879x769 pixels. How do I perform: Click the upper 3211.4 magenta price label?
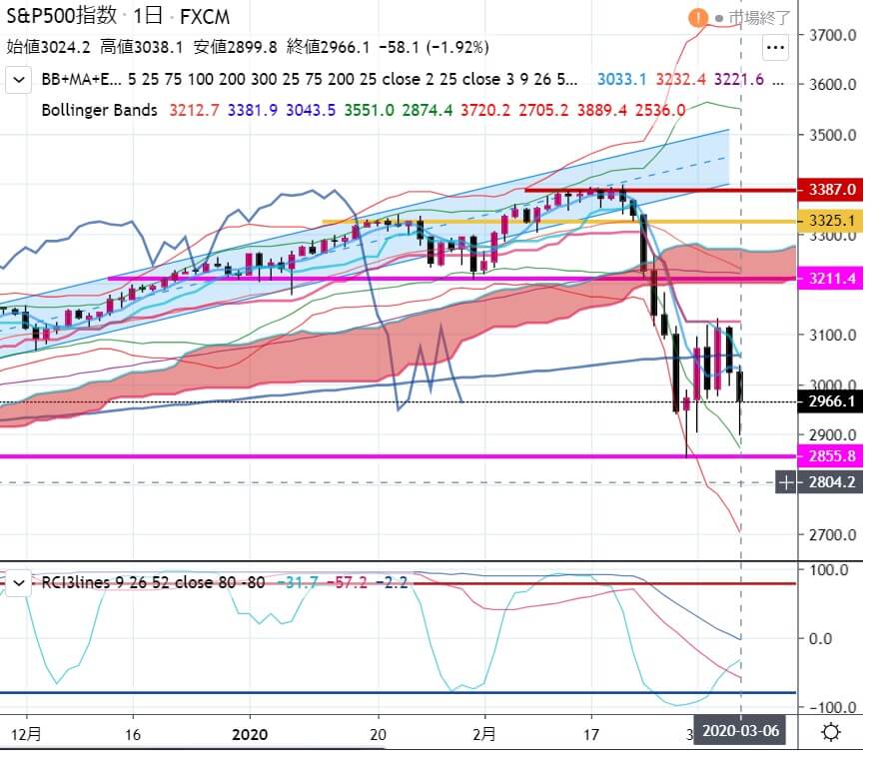(x=831, y=279)
